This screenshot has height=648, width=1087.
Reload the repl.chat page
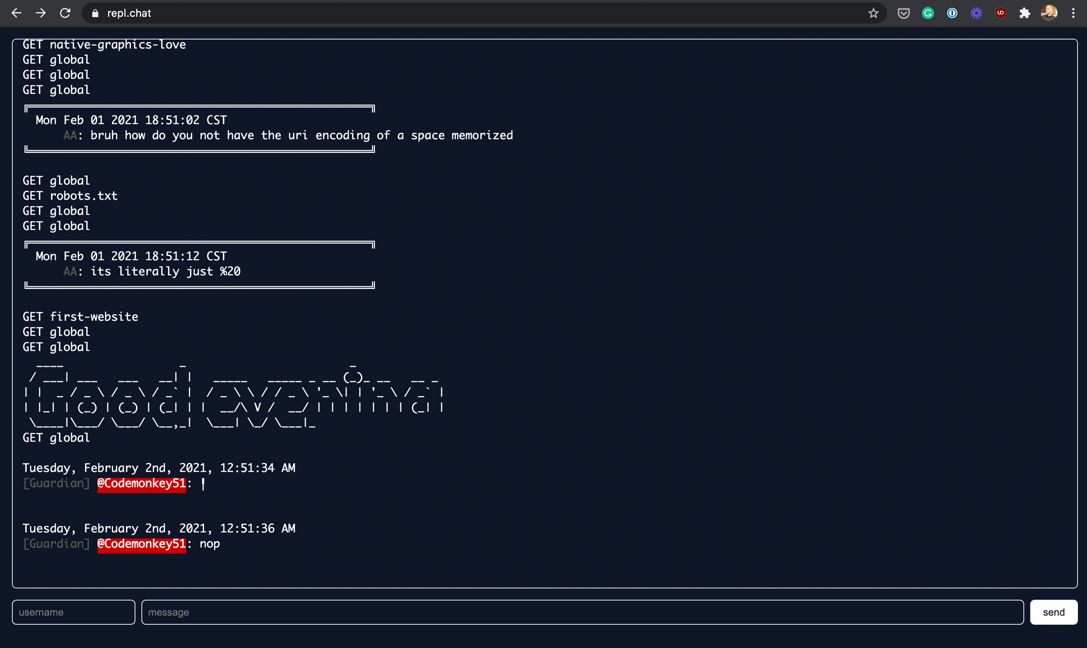tap(65, 13)
